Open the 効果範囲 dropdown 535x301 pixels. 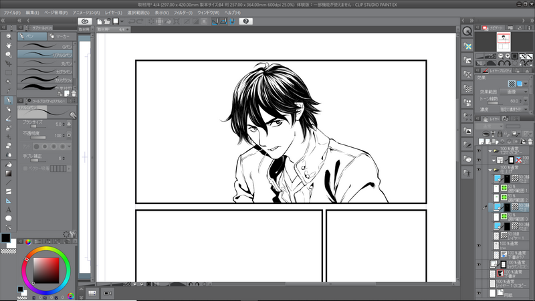pyautogui.click(x=514, y=92)
